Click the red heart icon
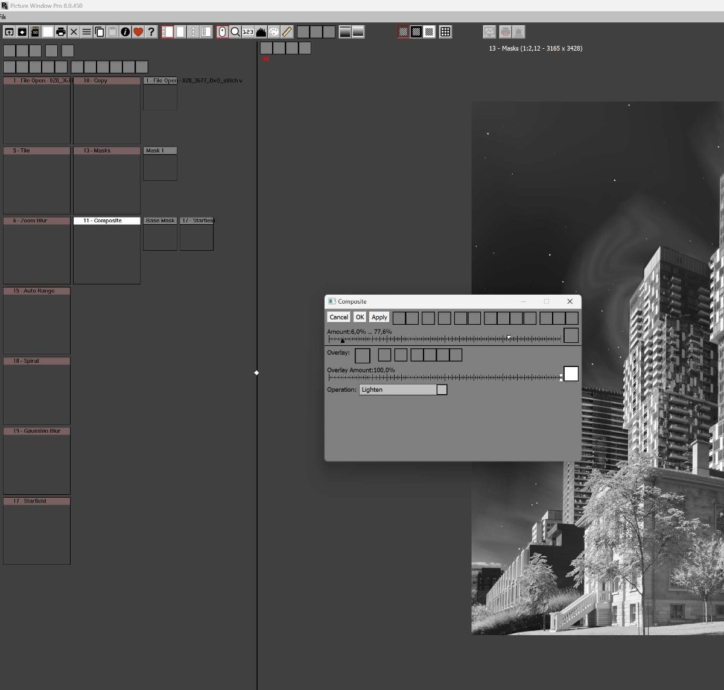Image resolution: width=724 pixels, height=690 pixels. pos(138,32)
